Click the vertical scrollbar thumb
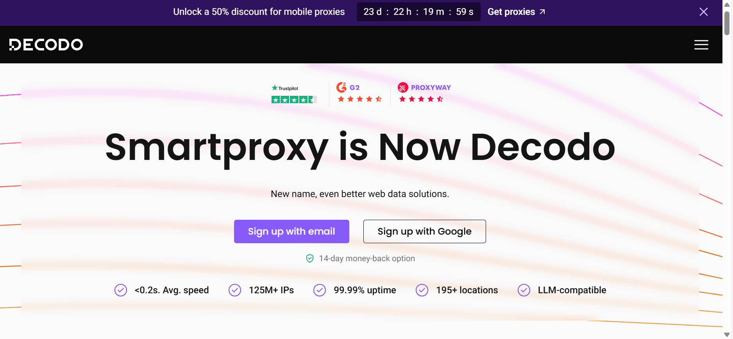The width and height of the screenshot is (733, 339). (727, 23)
